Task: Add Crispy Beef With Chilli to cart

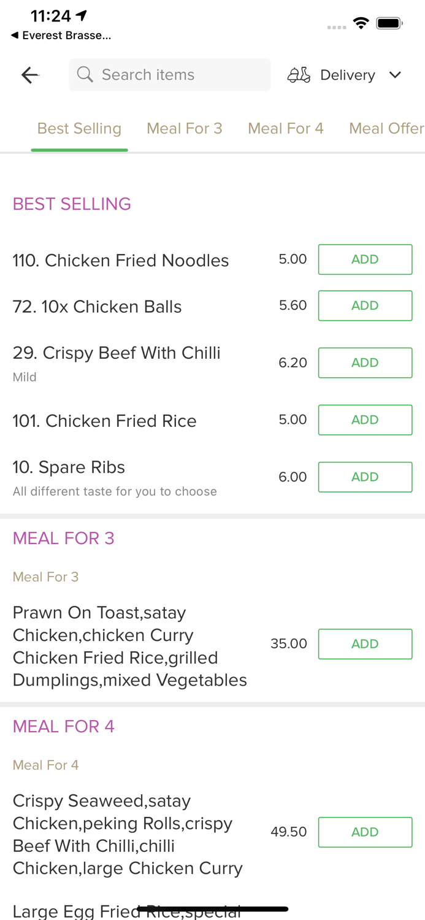Action: point(365,362)
